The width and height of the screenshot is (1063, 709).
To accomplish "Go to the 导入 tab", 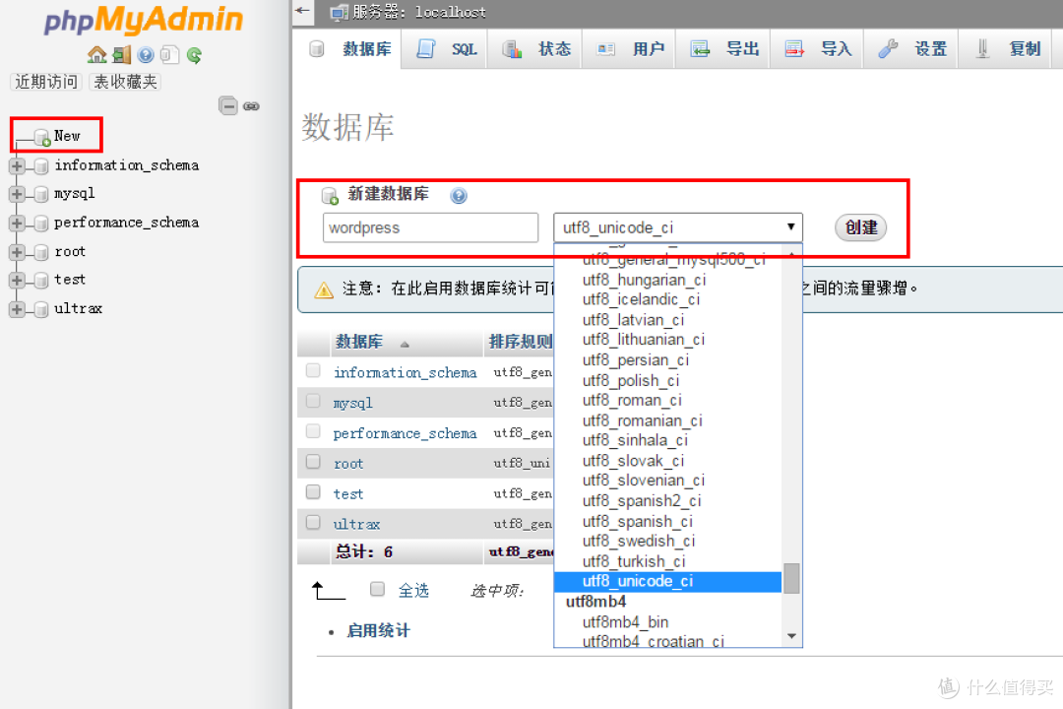I will pyautogui.click(x=816, y=49).
